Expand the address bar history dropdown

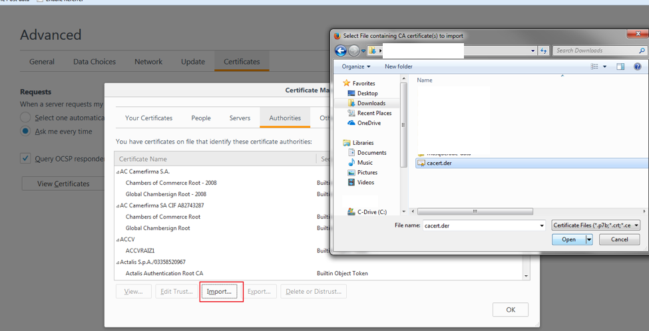point(533,51)
